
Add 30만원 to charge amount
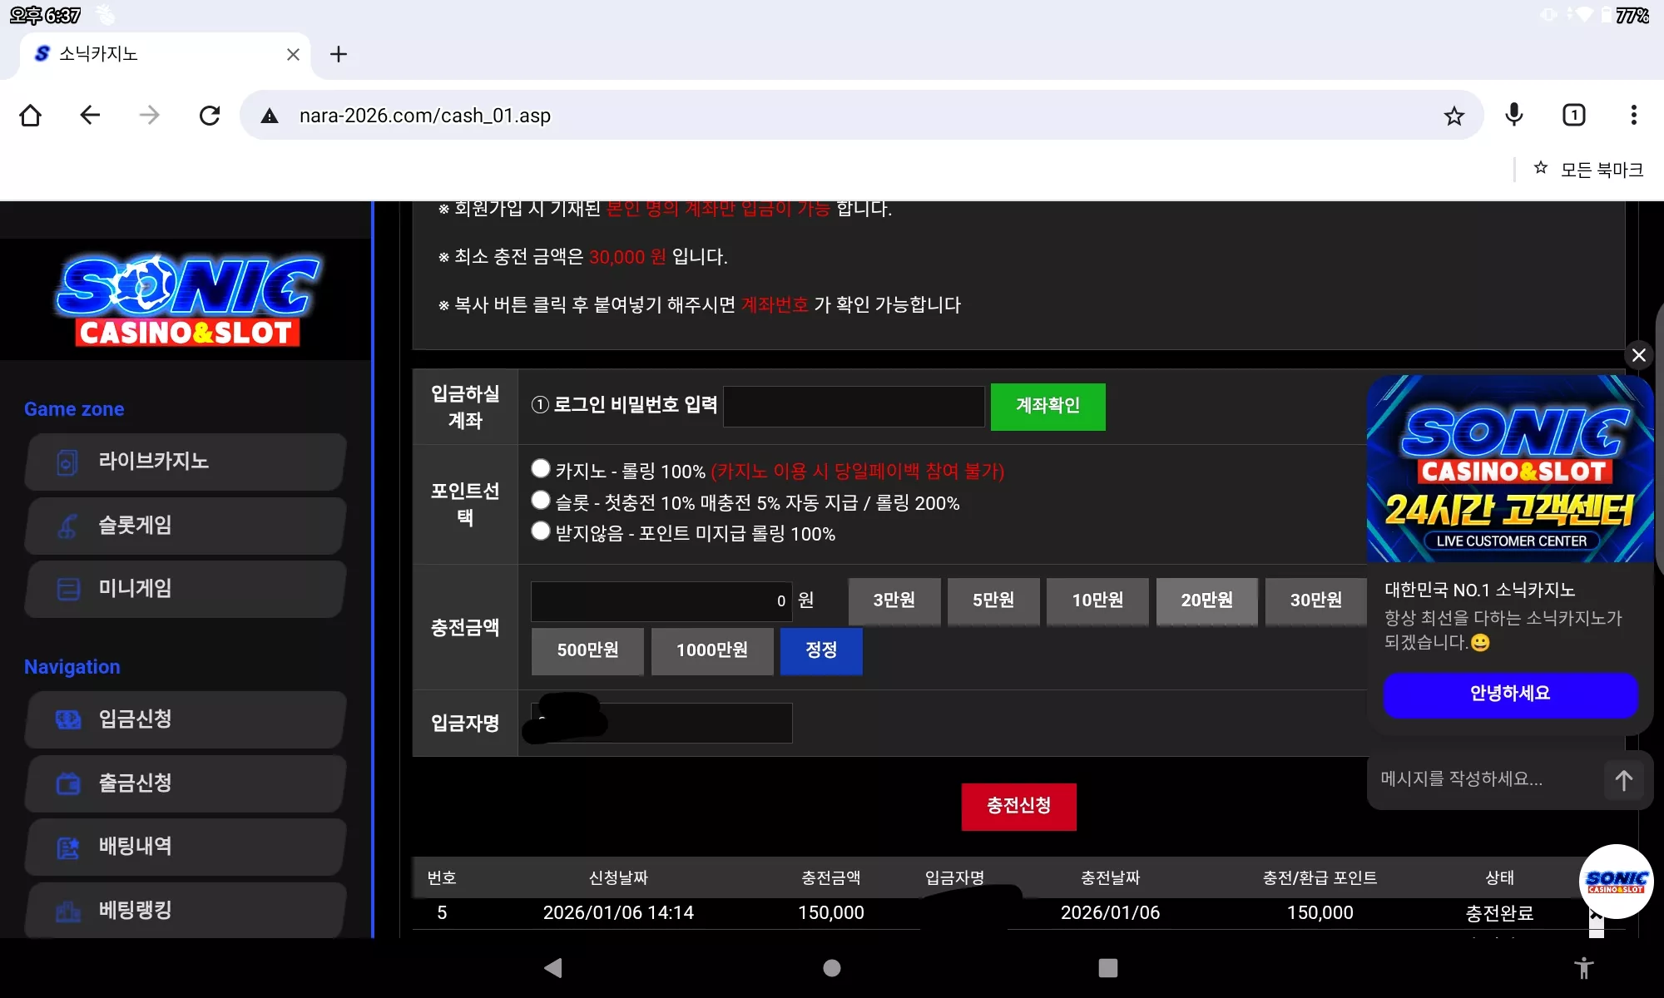(1316, 600)
